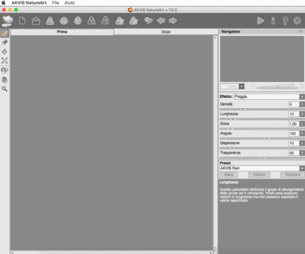Undo with the left arrow icon
This screenshot has width=305, height=254.
161,20
